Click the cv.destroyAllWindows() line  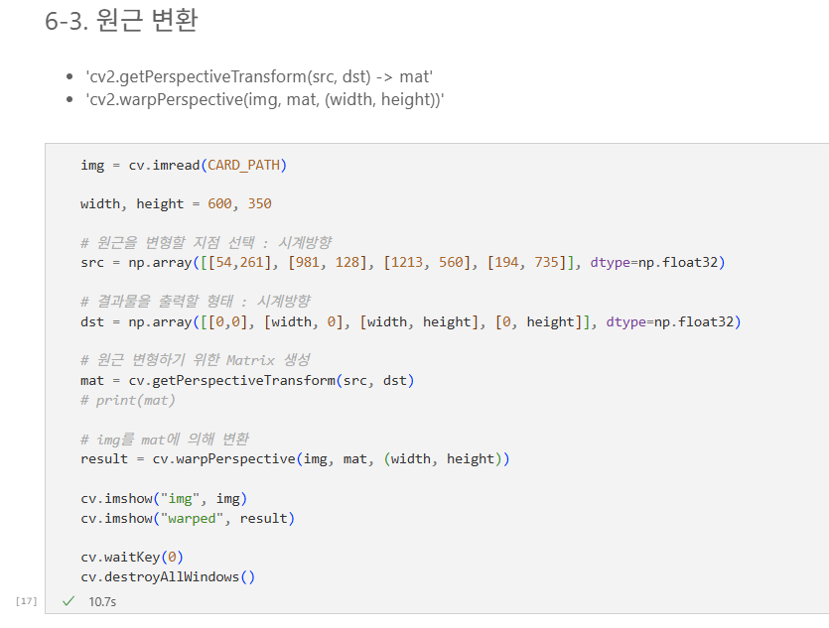(168, 576)
